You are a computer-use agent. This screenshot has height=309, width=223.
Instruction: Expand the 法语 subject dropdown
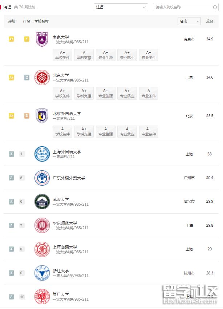click(x=121, y=7)
